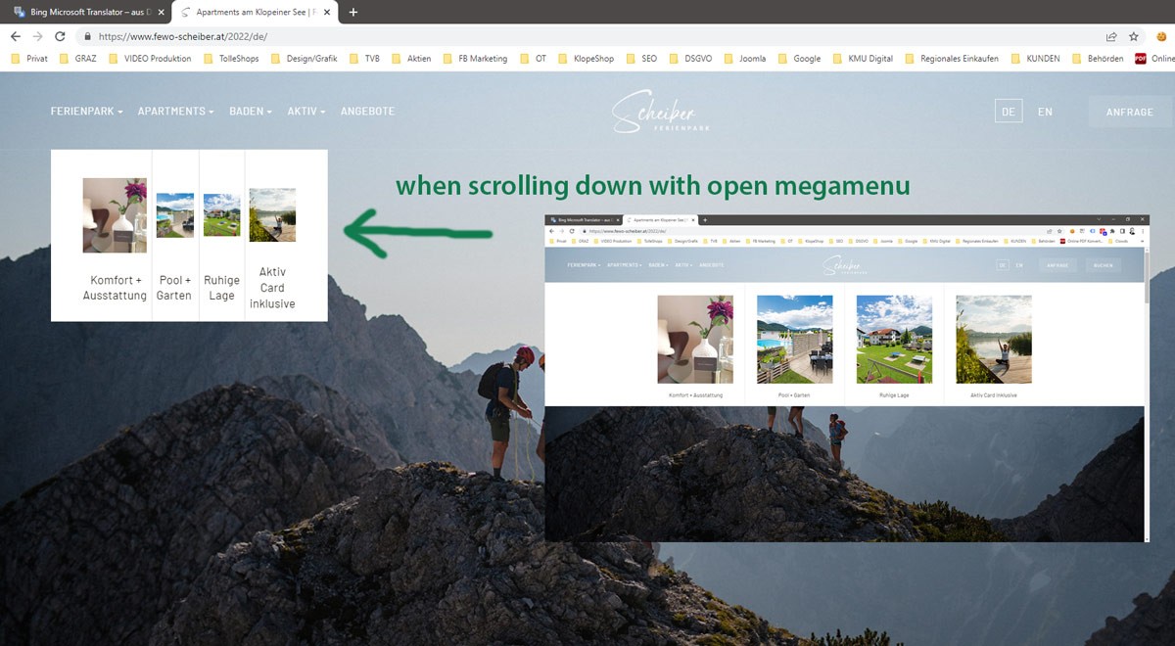
Task: Open the Aktiv navigation menu
Action: 305,112
